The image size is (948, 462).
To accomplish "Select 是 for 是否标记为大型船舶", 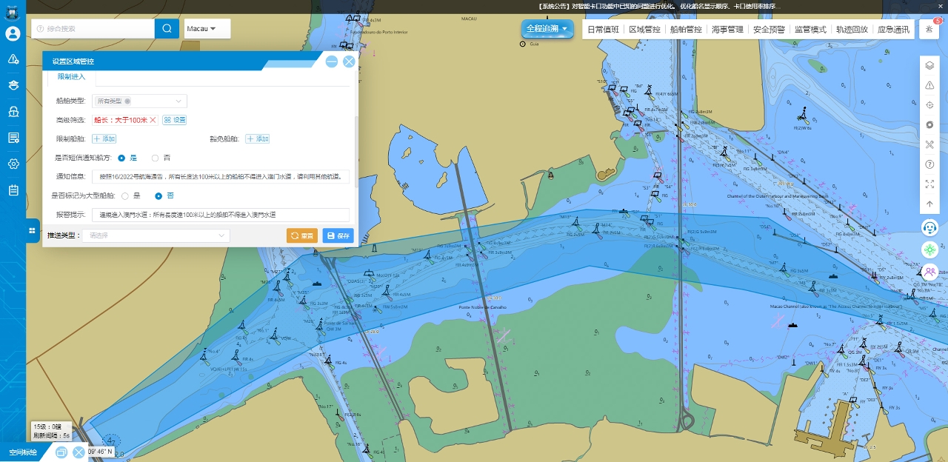I will [x=125, y=195].
